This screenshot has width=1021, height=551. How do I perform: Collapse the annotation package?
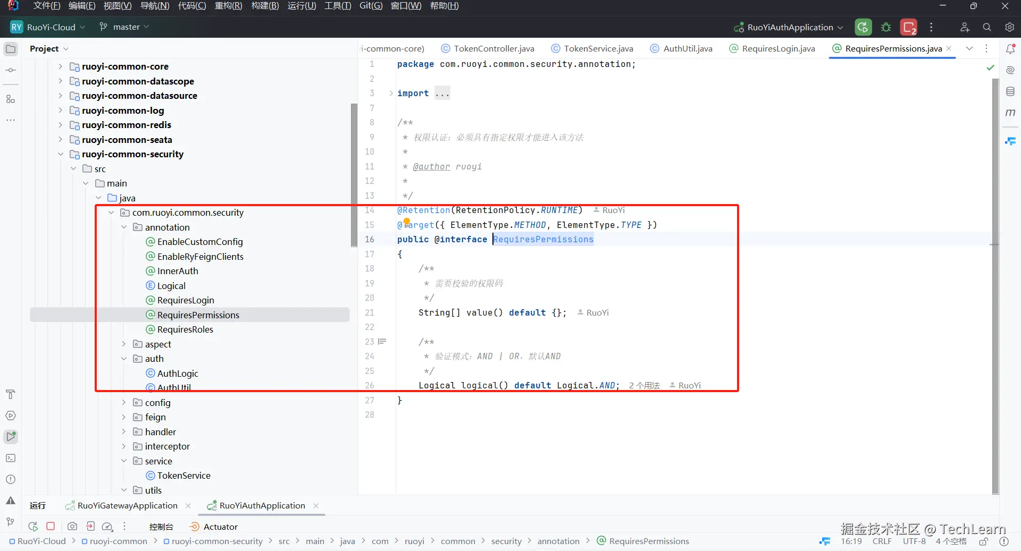tap(124, 227)
